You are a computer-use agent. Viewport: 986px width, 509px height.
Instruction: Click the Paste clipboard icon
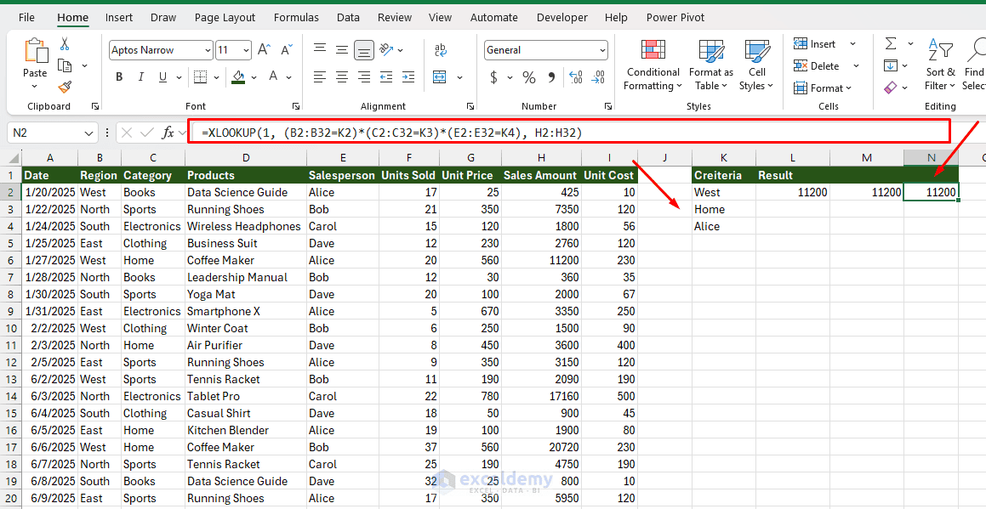pos(35,52)
